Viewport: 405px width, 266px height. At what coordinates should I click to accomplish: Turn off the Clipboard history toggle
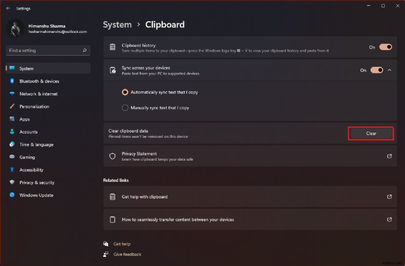385,47
